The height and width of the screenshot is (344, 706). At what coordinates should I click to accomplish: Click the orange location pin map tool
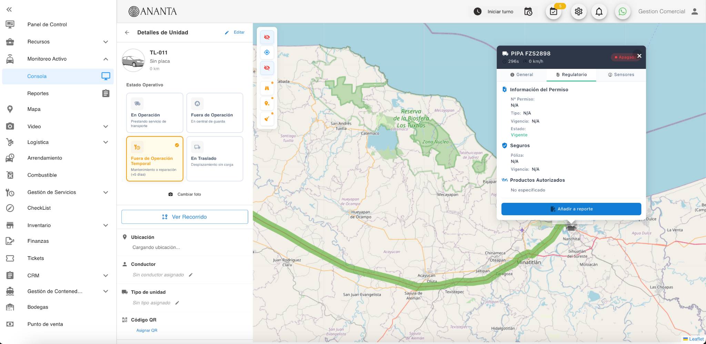267,103
